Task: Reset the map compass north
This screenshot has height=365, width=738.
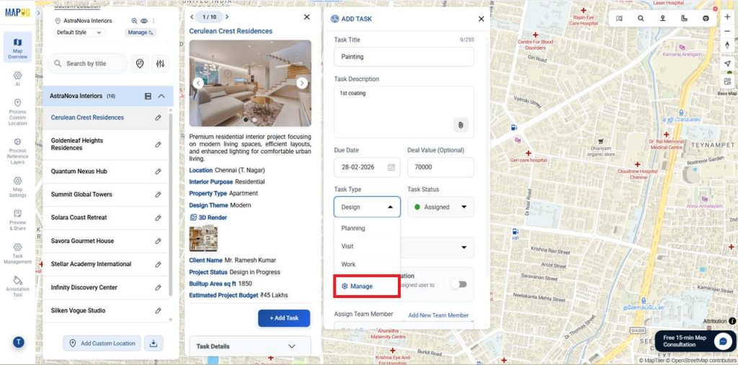Action: click(x=727, y=45)
